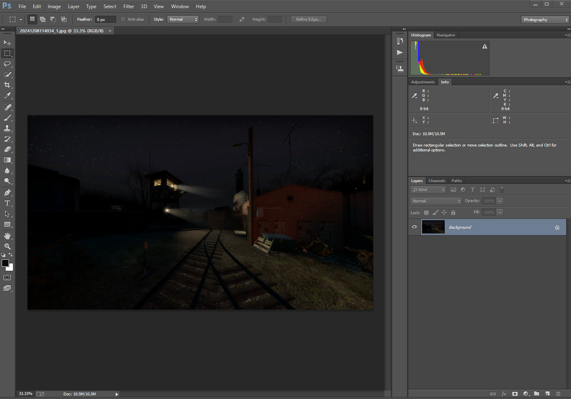Swap width and height values
This screenshot has width=571, height=399.
tap(242, 19)
